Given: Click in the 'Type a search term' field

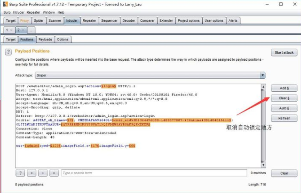Looking at the screenshot, I should tap(154, 173).
